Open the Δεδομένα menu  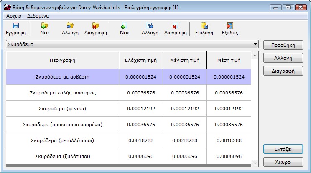tap(38, 15)
